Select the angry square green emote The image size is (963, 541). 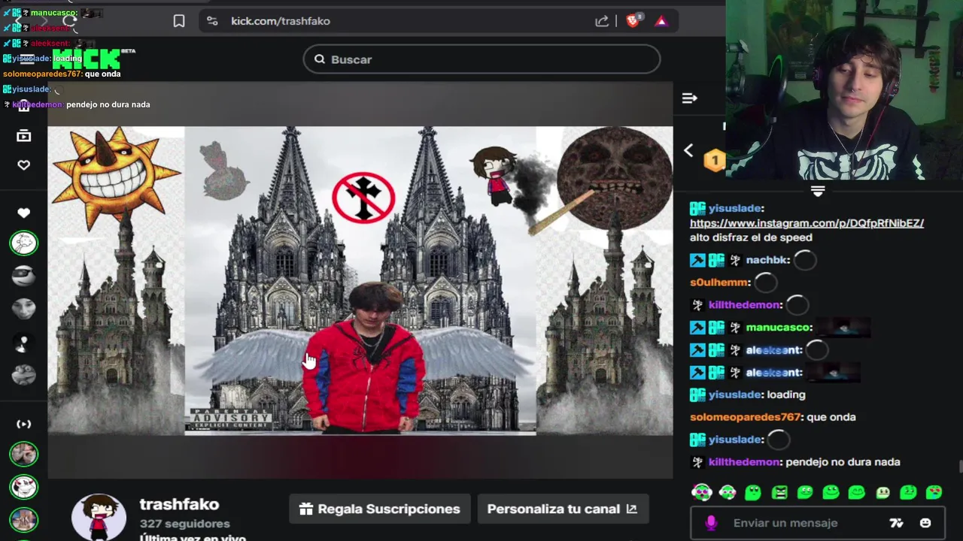779,492
